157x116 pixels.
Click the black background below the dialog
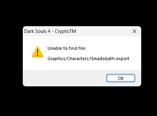pyautogui.click(x=78, y=101)
